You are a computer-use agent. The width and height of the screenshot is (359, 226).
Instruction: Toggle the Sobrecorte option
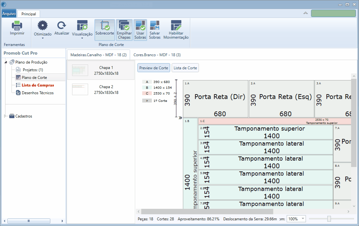pos(104,29)
